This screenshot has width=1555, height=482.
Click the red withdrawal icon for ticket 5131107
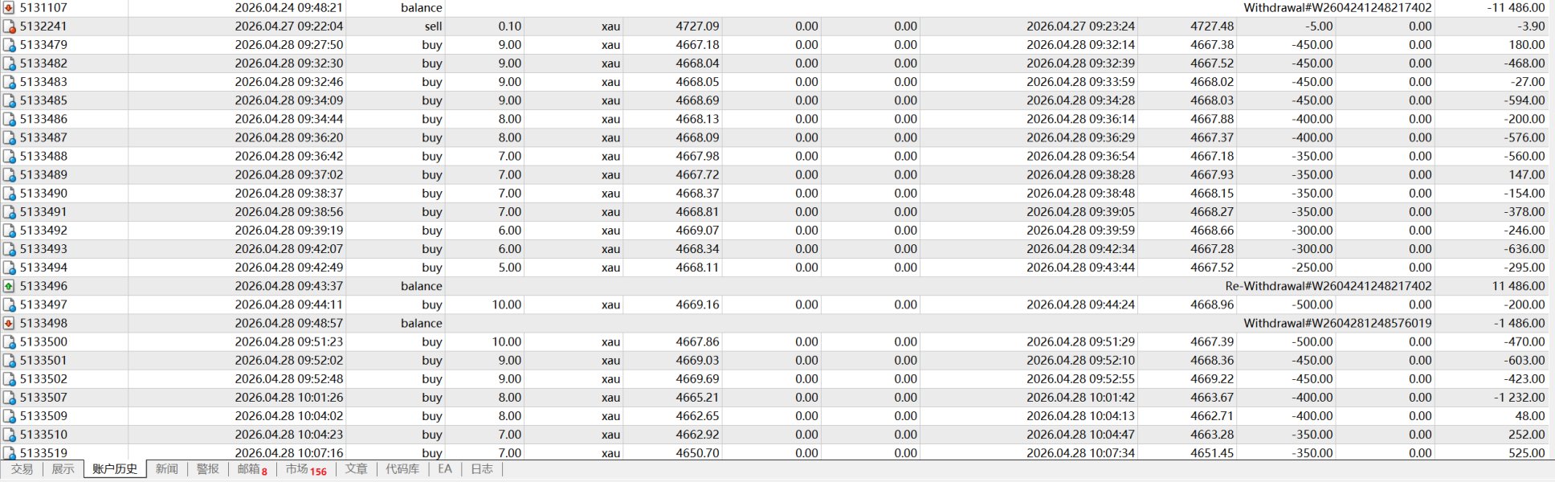pyautogui.click(x=9, y=8)
